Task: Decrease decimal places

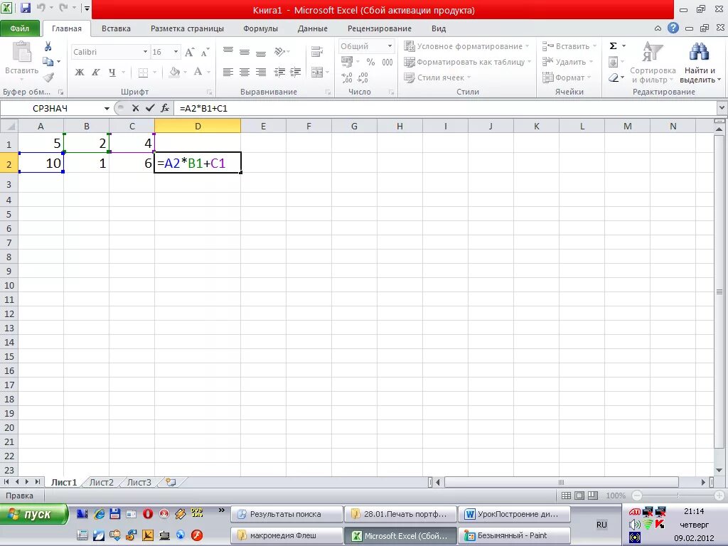Action: point(363,77)
